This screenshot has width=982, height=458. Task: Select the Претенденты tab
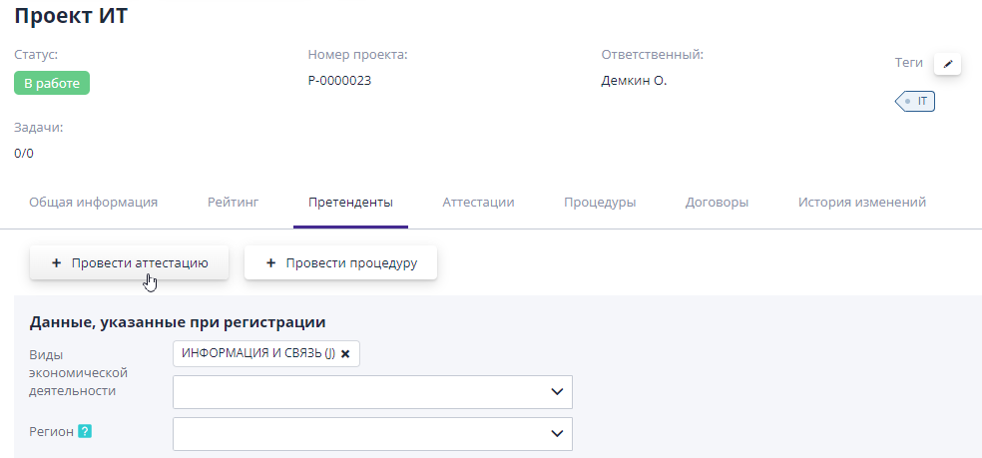[x=350, y=203]
